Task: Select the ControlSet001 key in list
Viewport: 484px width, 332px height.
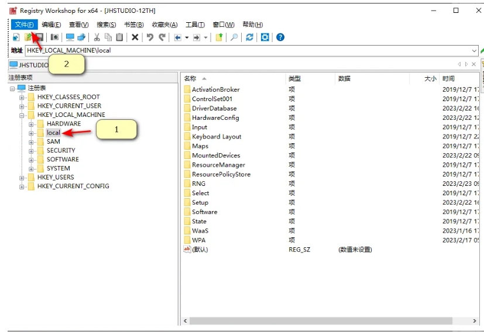Action: [212, 99]
